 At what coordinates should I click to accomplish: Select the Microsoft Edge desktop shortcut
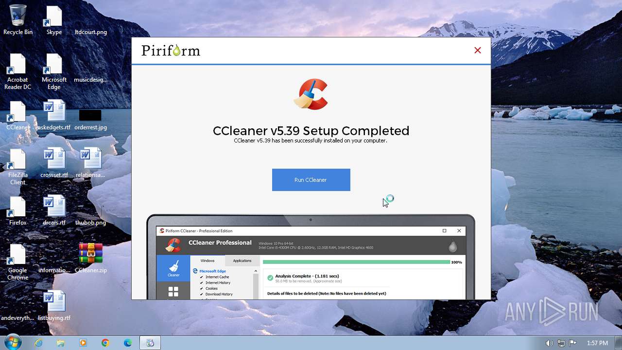54,71
